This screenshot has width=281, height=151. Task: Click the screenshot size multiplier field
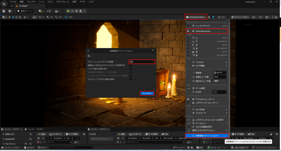[142, 62]
